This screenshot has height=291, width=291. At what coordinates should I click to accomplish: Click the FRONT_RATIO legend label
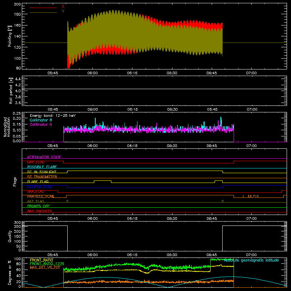(41, 260)
